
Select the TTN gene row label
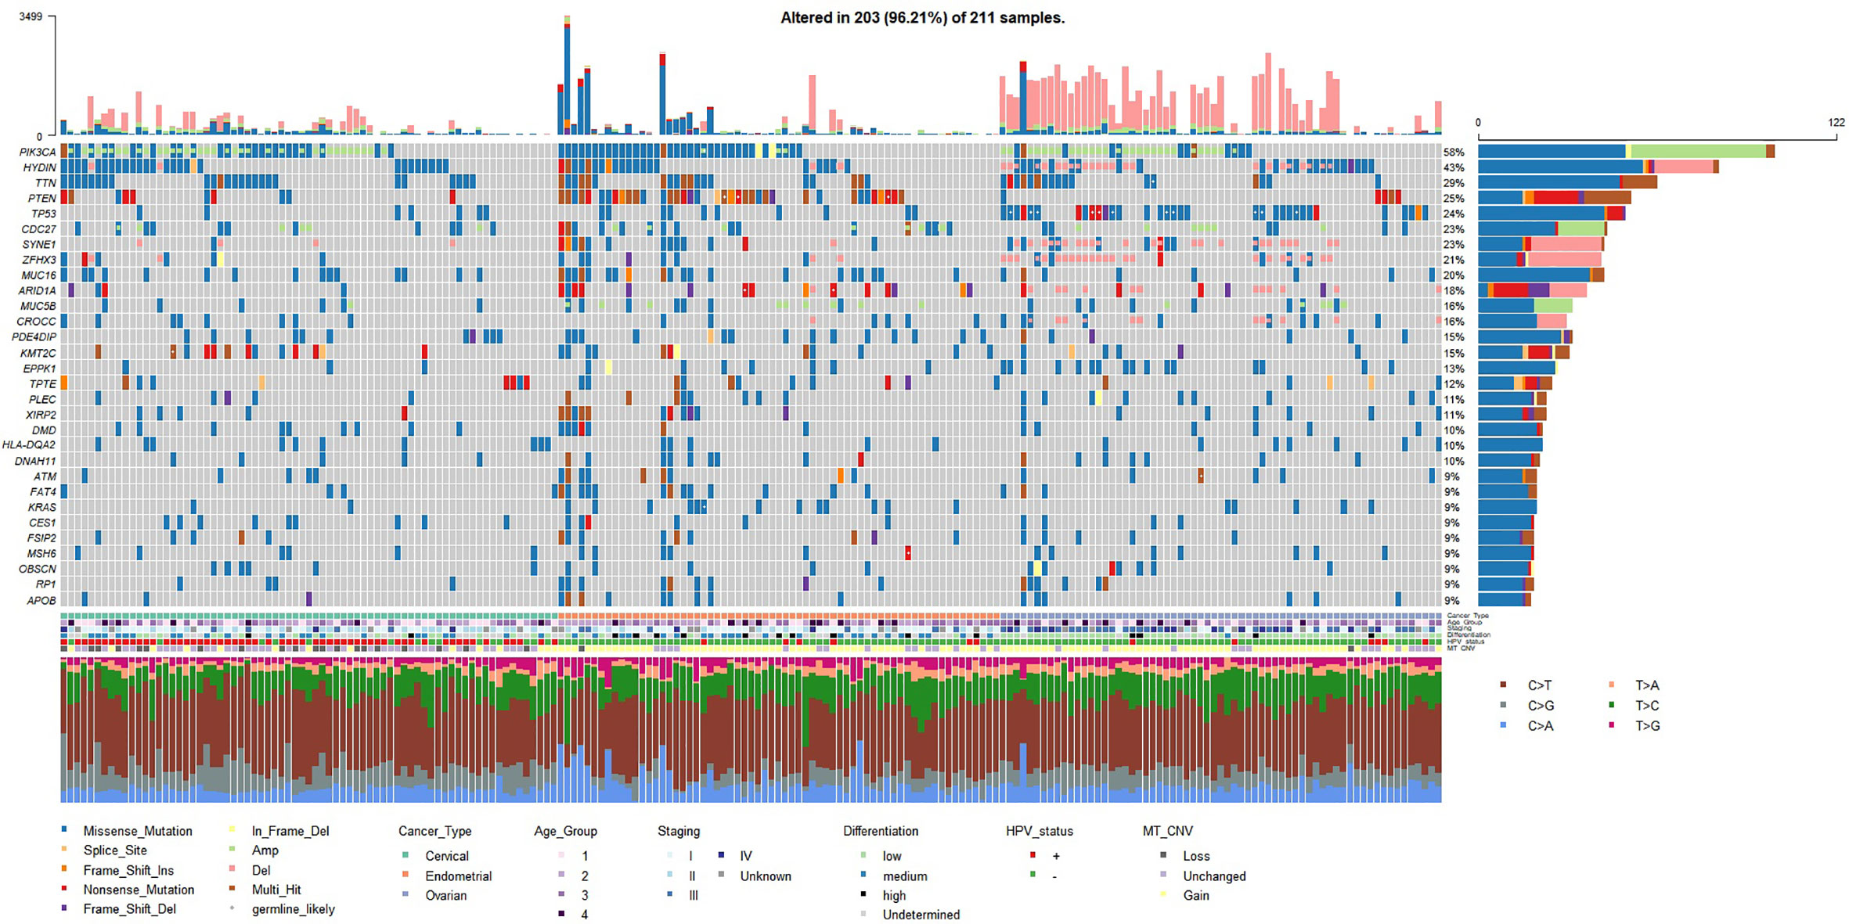pos(46,183)
